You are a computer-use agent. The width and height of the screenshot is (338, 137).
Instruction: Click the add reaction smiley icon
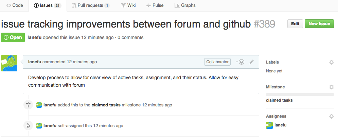pyautogui.click(x=240, y=62)
